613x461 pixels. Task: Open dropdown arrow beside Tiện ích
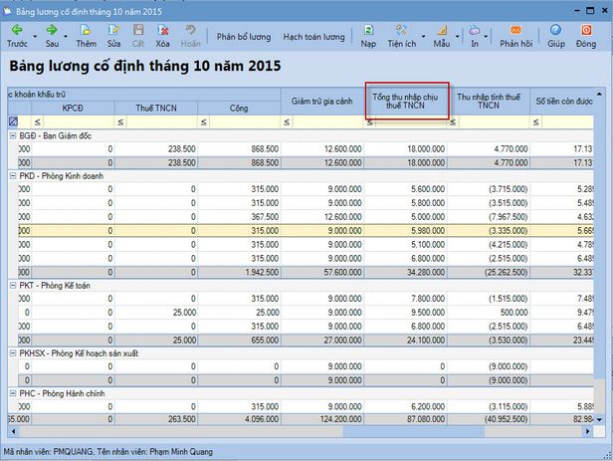click(423, 37)
